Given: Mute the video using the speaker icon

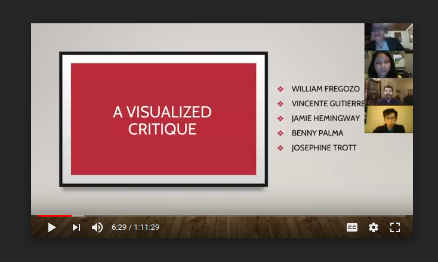Looking at the screenshot, I should tap(97, 227).
